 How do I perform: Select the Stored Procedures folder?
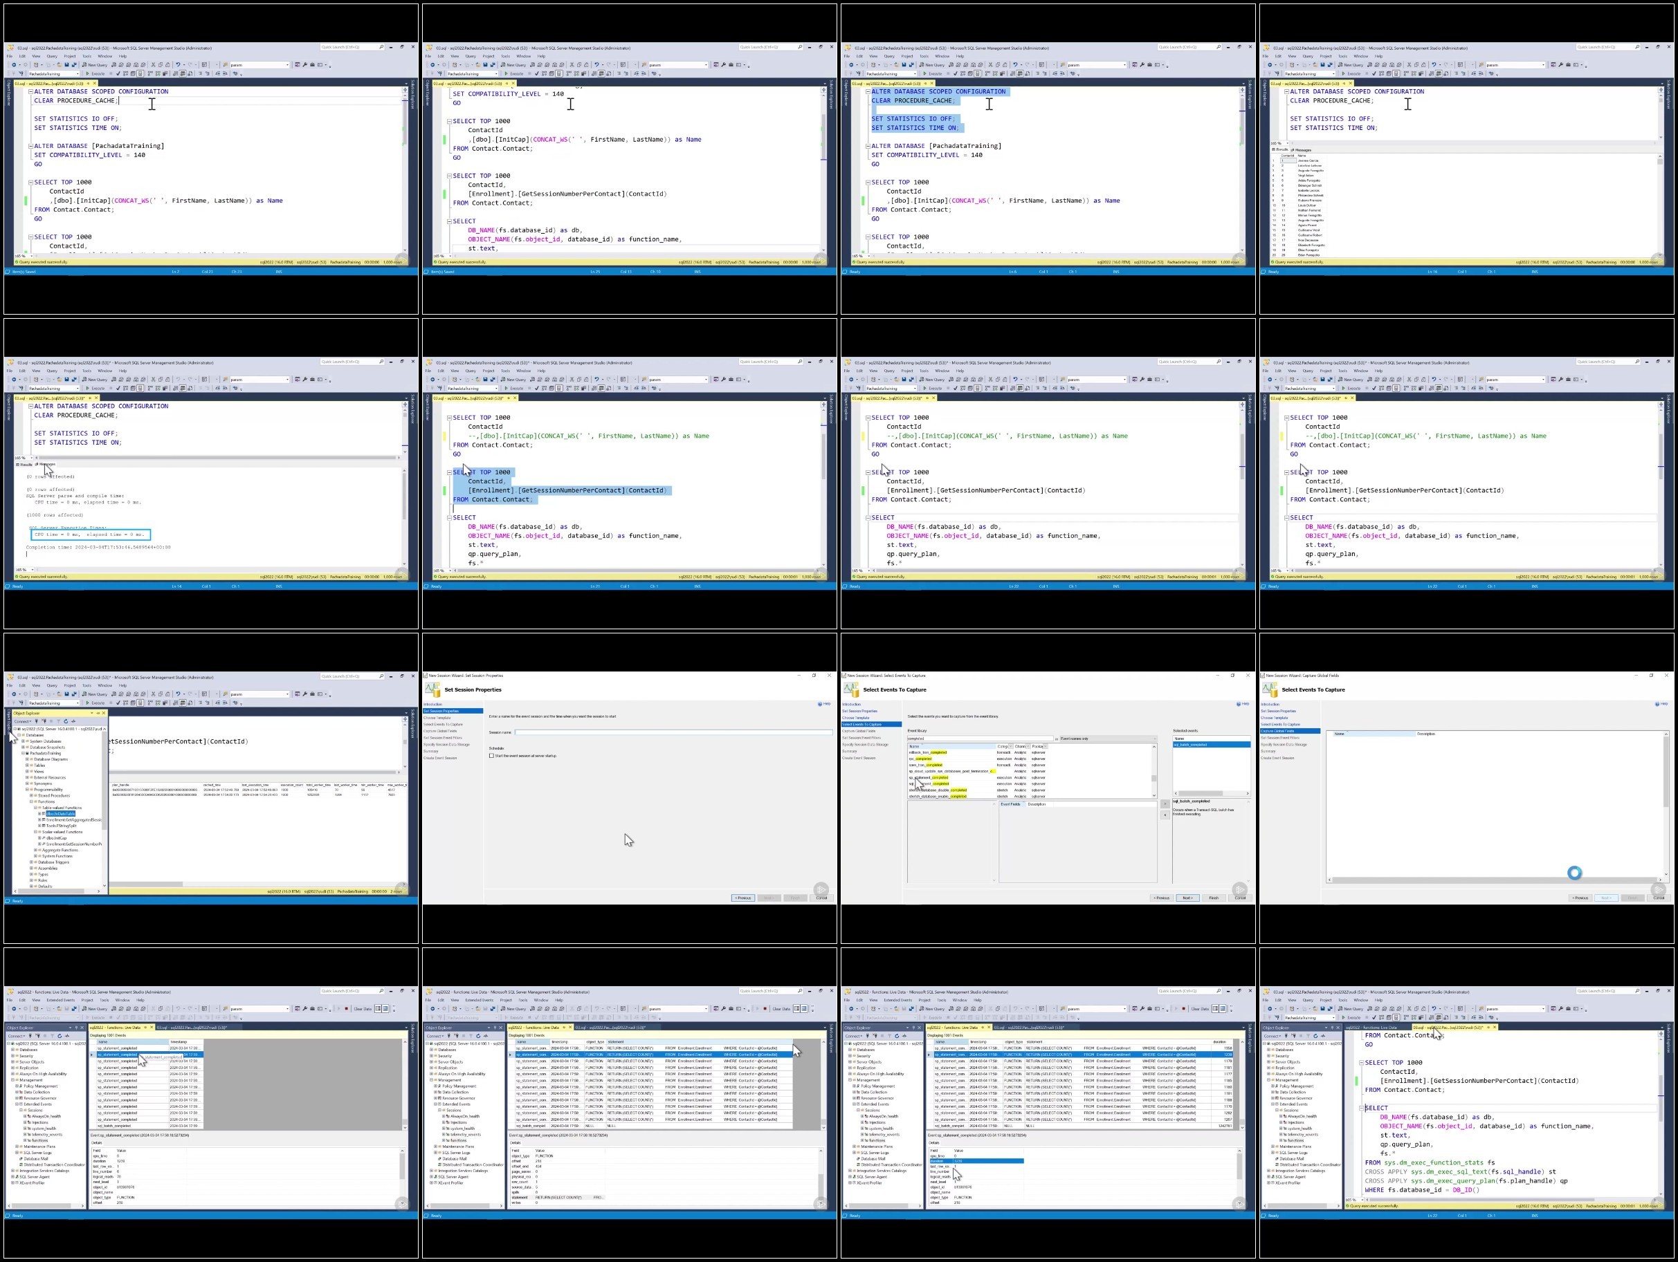point(54,796)
